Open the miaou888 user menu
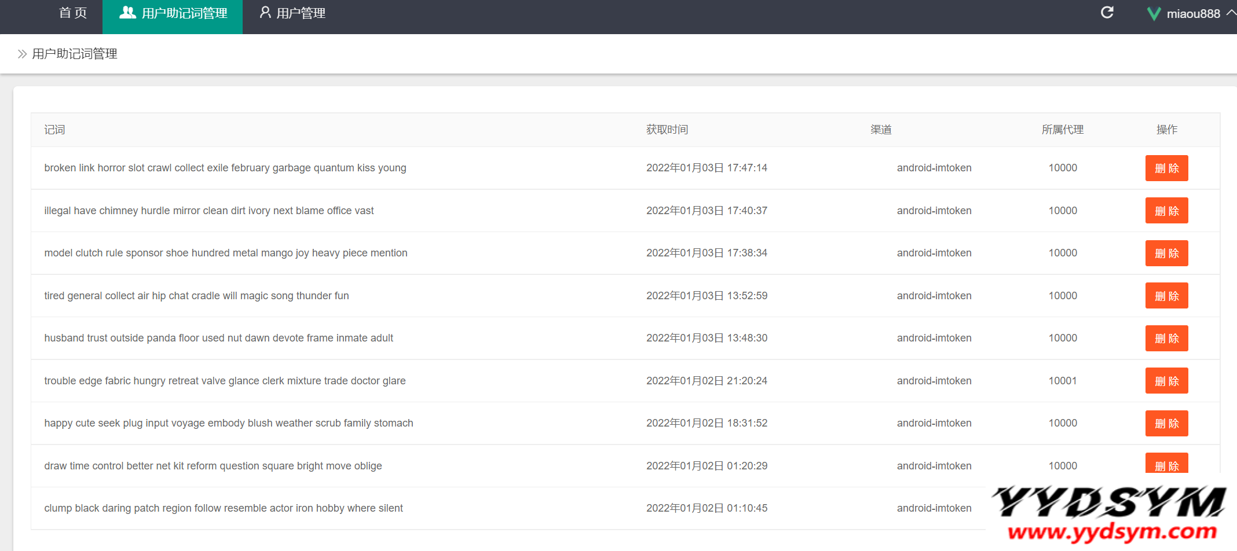 click(1193, 14)
